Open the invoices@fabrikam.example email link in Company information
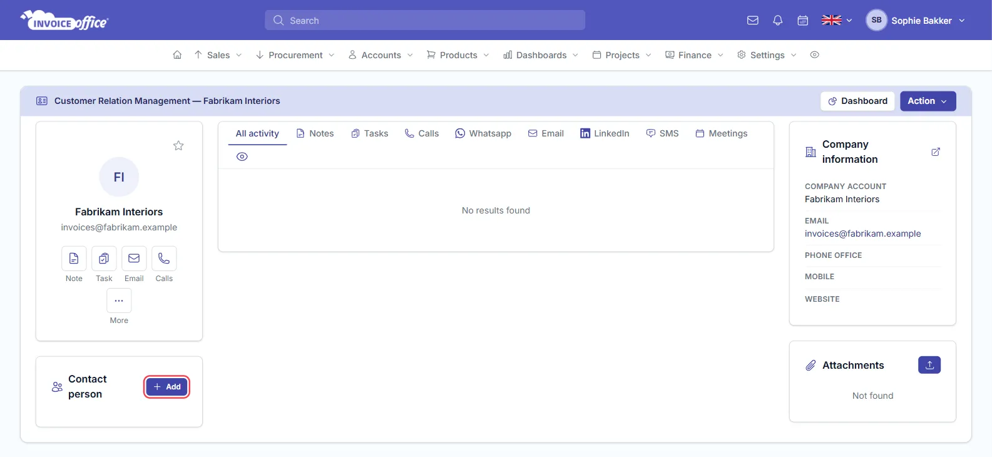The height and width of the screenshot is (457, 992). pos(862,234)
